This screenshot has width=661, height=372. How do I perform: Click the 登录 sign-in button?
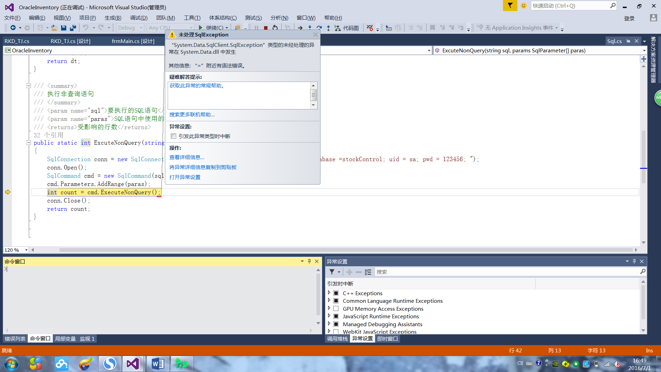(629, 18)
